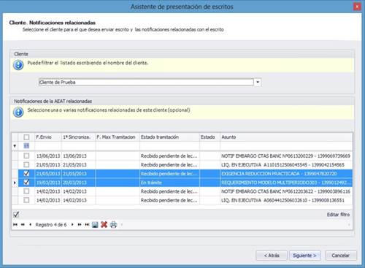
Task: Click the current row indicator arrow
Action: point(15,183)
